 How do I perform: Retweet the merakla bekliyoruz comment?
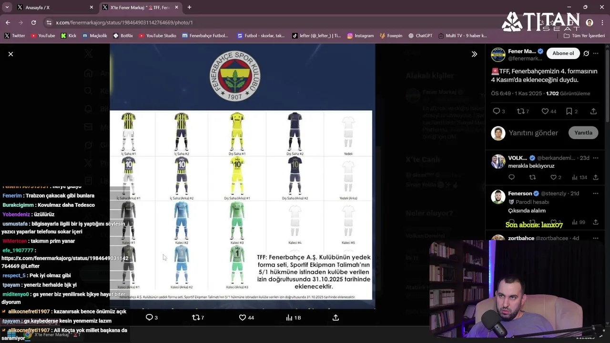533,177
